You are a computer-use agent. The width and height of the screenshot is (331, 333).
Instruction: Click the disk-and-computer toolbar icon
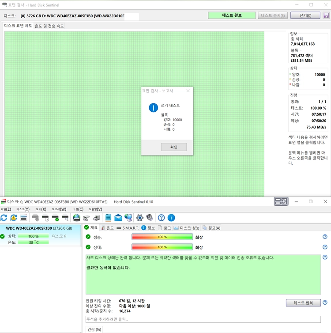[x=97, y=218]
